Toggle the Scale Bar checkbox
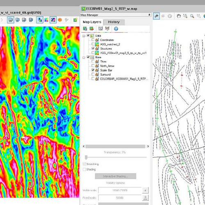Image resolution: width=205 pixels, height=205 pixels. click(x=93, y=70)
